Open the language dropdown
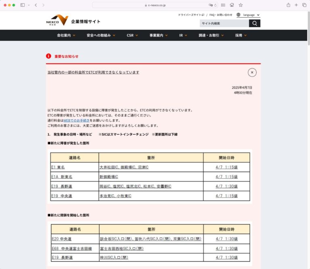The height and width of the screenshot is (269, 310). pyautogui.click(x=248, y=15)
